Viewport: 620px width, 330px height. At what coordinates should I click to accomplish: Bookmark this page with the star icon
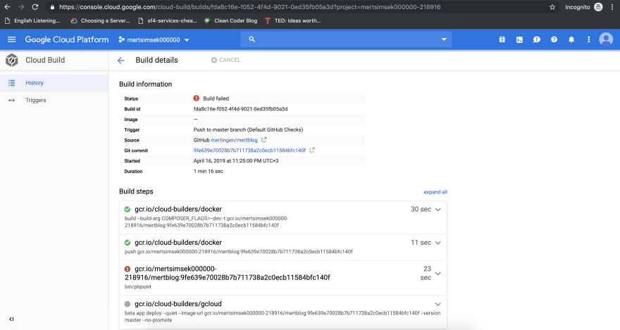click(552, 7)
